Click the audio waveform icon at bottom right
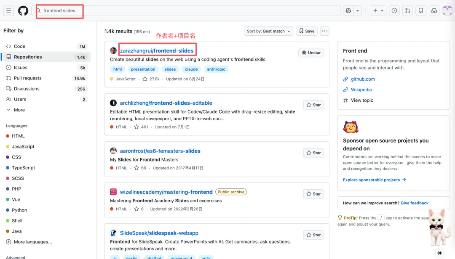Viewport: 455px width, 259px height. (x=439, y=253)
